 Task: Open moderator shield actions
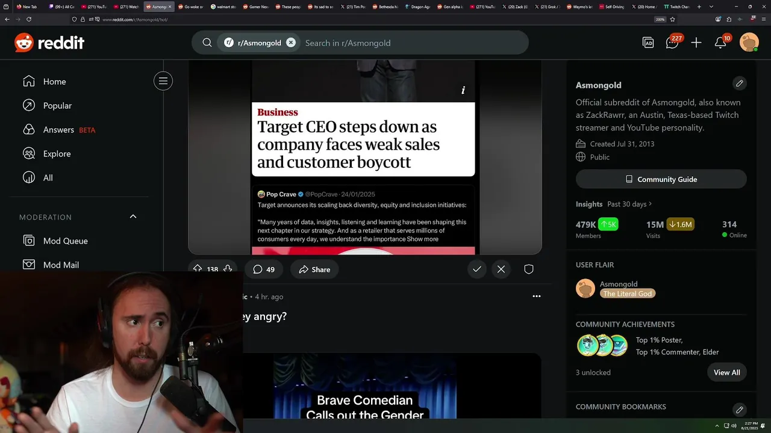click(x=529, y=269)
